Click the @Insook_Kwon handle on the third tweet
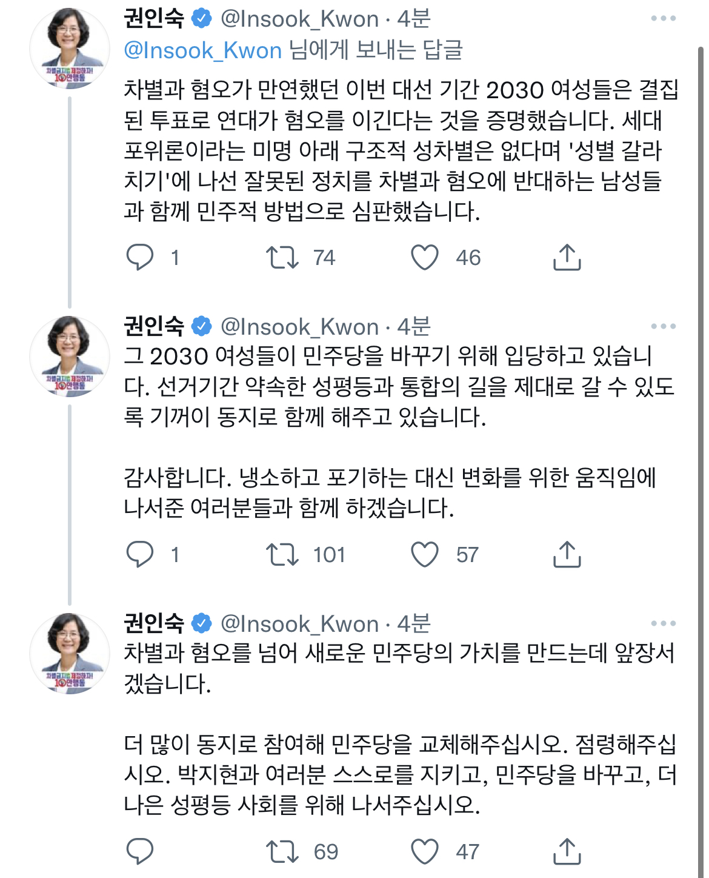The image size is (709, 878). tap(299, 622)
